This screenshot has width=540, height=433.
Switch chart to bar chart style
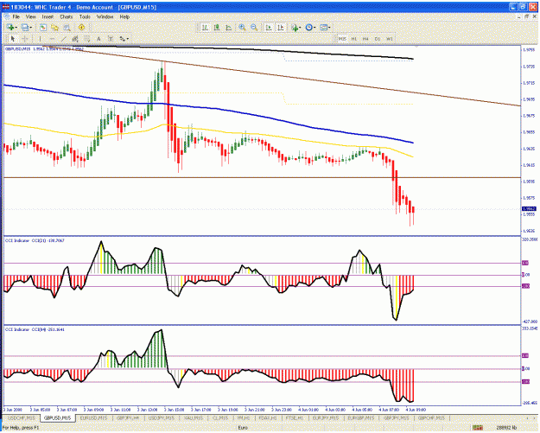click(x=205, y=28)
